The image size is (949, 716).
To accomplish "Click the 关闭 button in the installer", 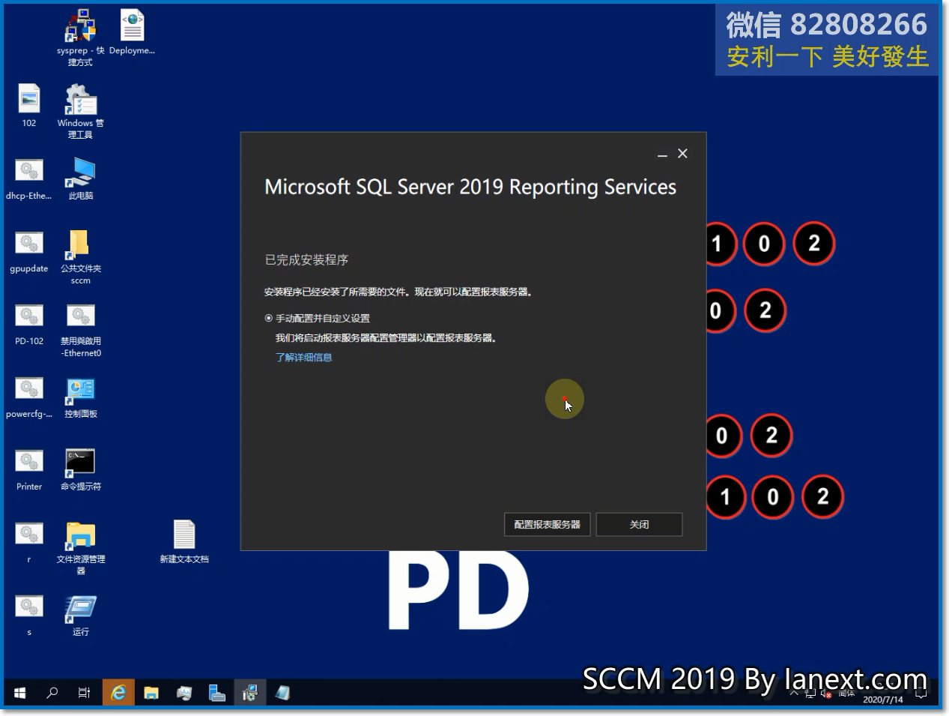I will [639, 525].
